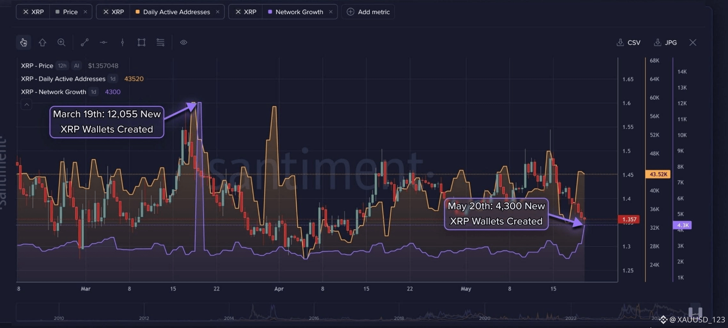Click the 14K label on the network growth axis

(682, 72)
